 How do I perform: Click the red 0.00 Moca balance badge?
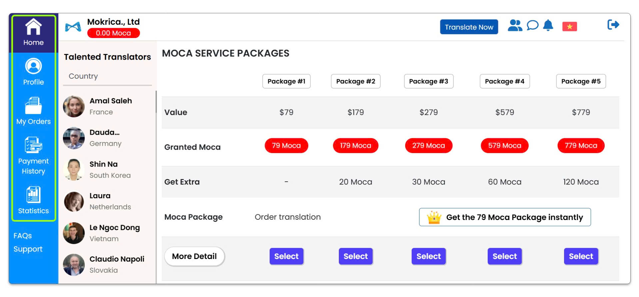pyautogui.click(x=113, y=33)
